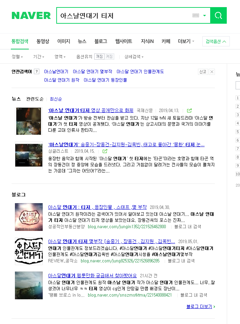Click thumbnail of the 성공적인부동산분양 blog post
The image size is (240, 324).
(x=29, y=217)
